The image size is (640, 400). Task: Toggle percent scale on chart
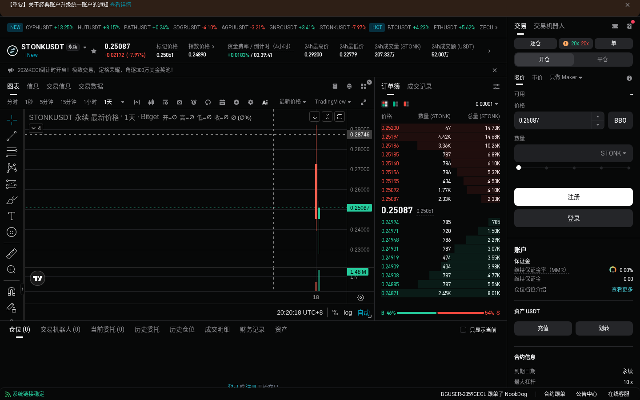[x=335, y=312]
